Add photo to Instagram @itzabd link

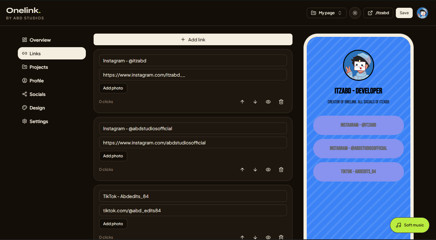pyautogui.click(x=113, y=88)
